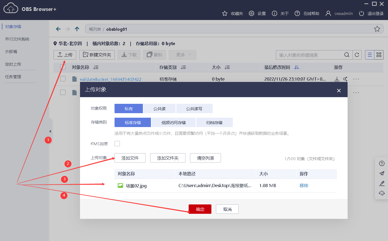Screen dimensions: 388x241
Task: Set object permission to 私有
Action: [x=129, y=109]
